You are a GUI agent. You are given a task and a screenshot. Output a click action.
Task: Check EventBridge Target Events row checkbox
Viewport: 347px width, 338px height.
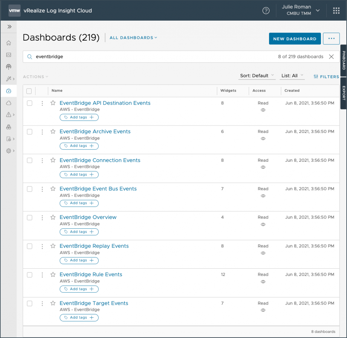coord(30,303)
